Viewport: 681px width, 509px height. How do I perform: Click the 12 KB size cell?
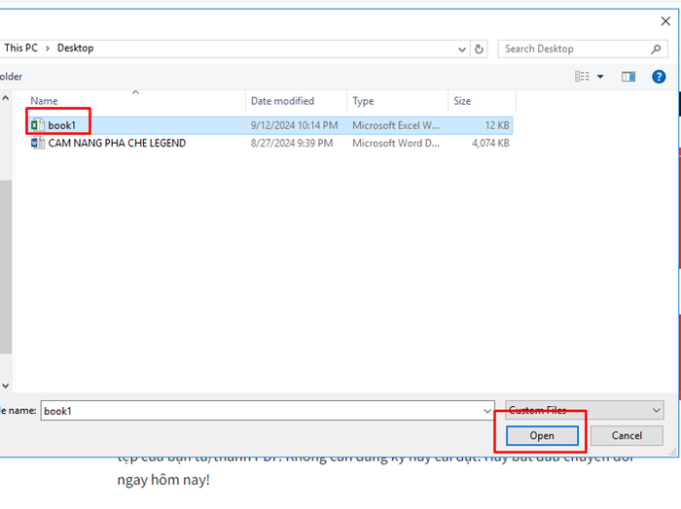497,125
